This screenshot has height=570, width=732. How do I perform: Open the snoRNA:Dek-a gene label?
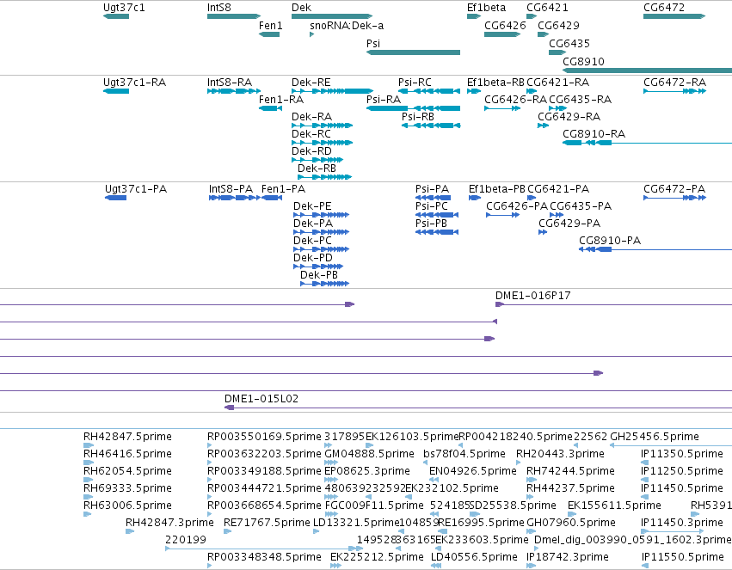click(347, 26)
